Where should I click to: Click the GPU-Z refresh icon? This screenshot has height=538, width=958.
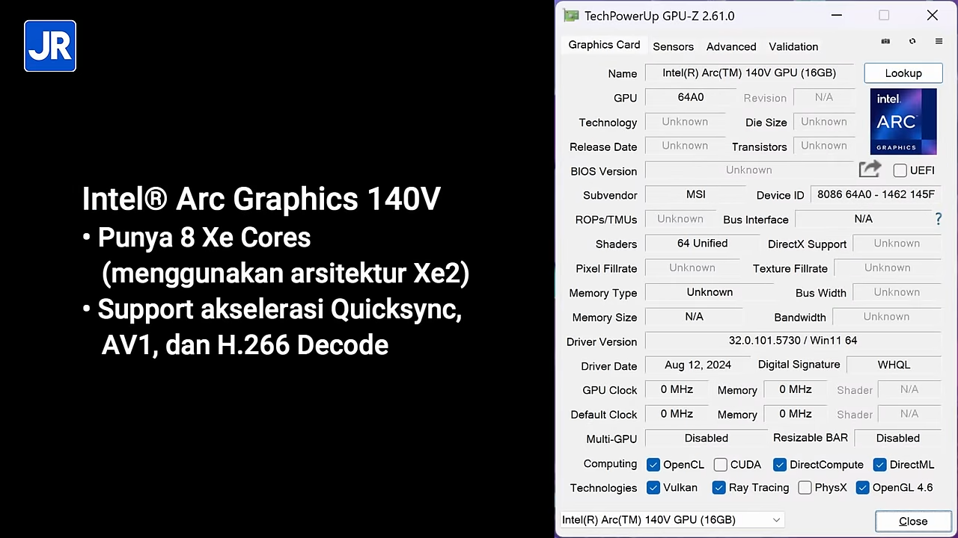tap(912, 41)
